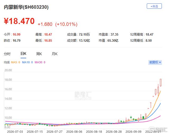Click 今开 value 16.99
Viewport: 169px width, 134px height.
[x=16, y=35]
